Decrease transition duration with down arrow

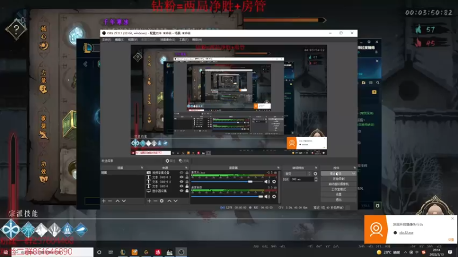coord(316,180)
